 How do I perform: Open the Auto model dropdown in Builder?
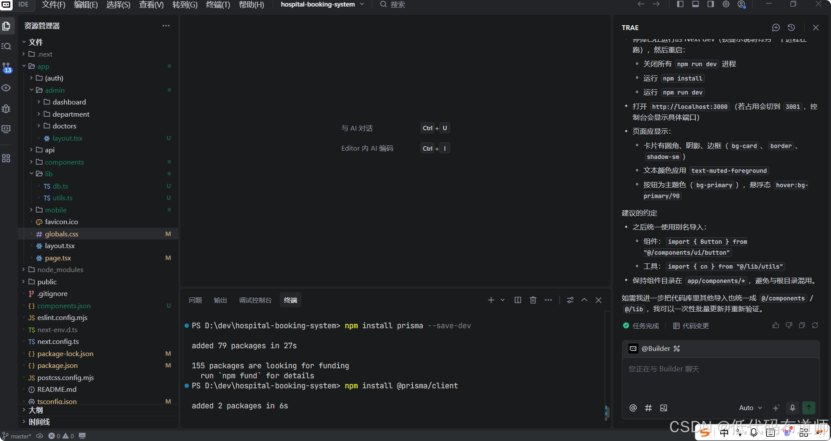pos(750,408)
